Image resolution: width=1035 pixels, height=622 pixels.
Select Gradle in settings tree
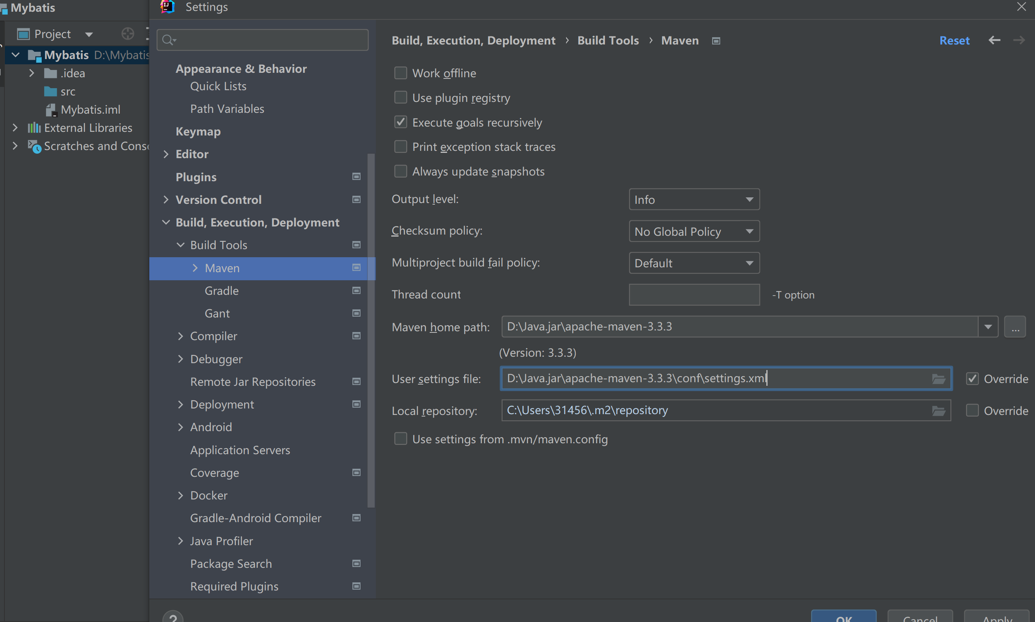click(221, 291)
